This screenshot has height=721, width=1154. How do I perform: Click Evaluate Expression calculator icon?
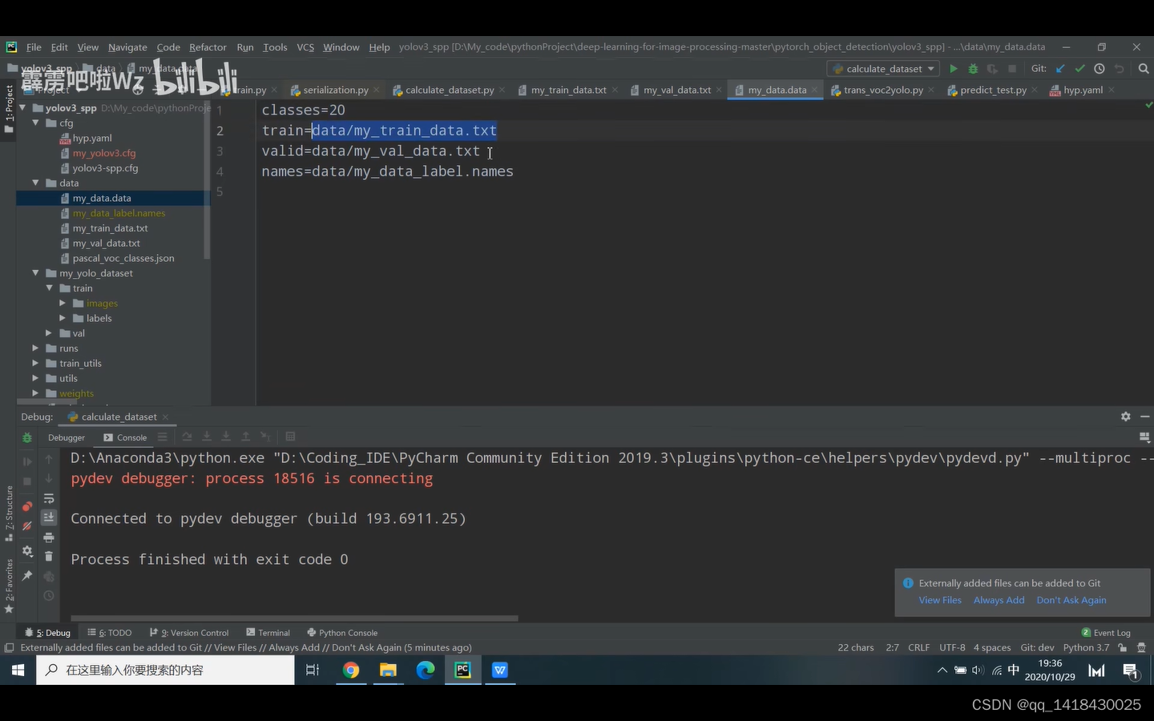pos(291,437)
